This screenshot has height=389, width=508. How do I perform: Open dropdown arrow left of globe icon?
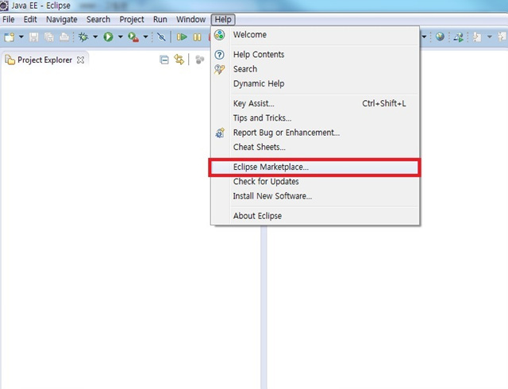point(424,37)
